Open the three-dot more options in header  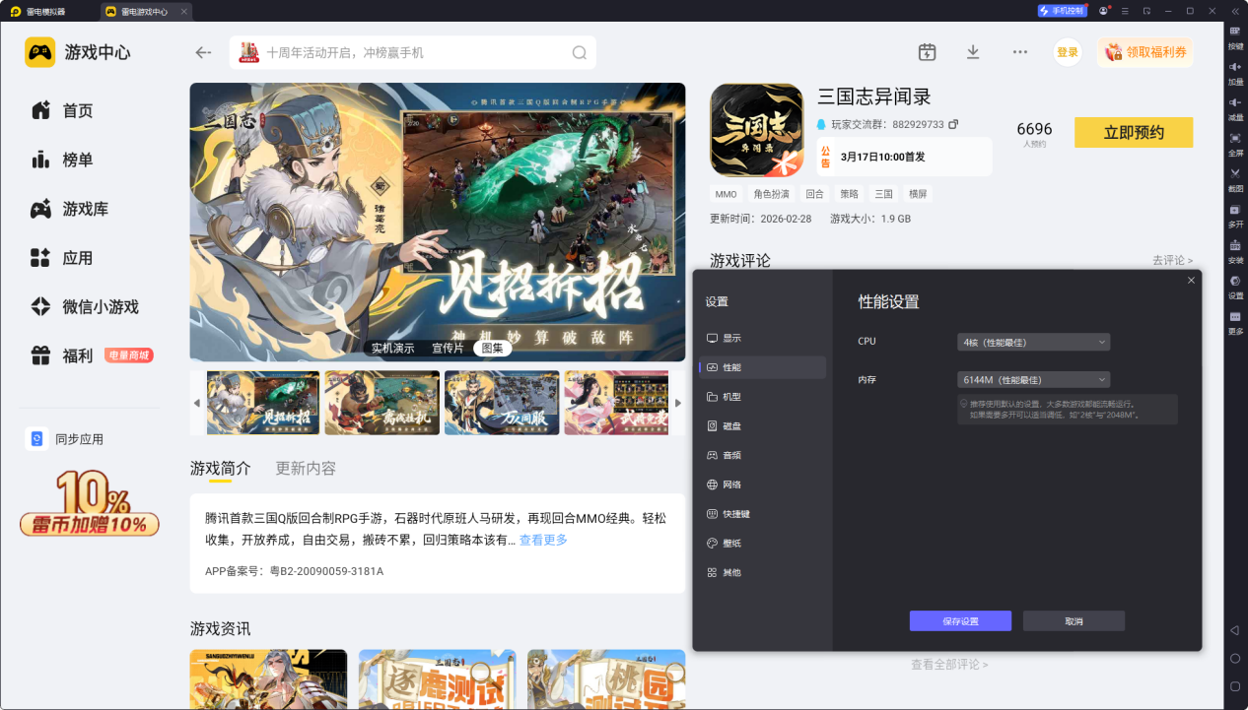[x=1020, y=52]
